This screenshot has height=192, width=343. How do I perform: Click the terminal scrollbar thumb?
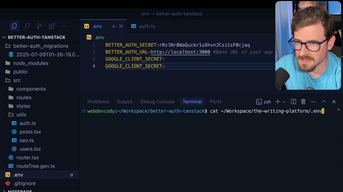pyautogui.click(x=339, y=109)
